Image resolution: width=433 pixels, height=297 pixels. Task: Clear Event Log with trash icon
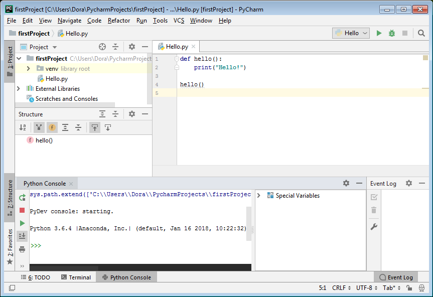click(374, 210)
